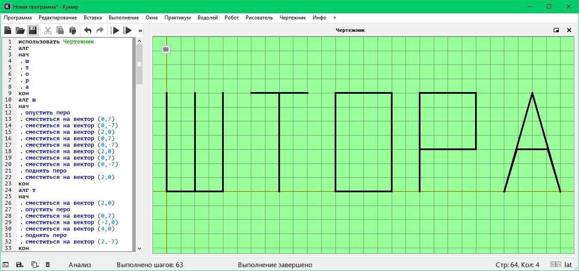
Task: Click 'Выполнение завершено' status message
Action: (x=275, y=265)
